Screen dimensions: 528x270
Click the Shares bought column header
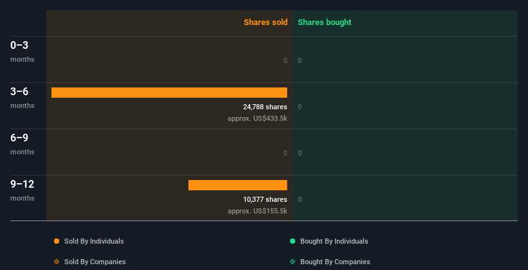(x=324, y=22)
